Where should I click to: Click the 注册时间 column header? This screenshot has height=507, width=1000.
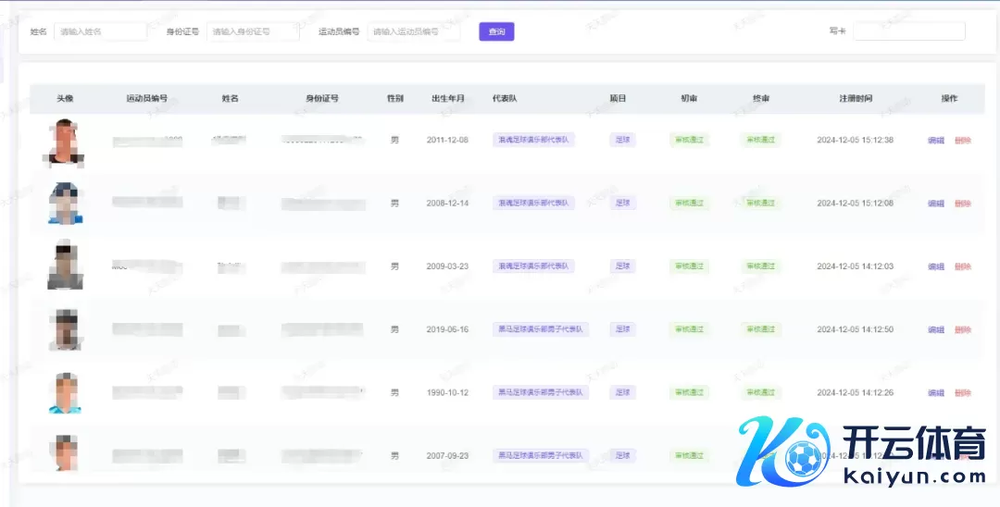click(x=855, y=98)
